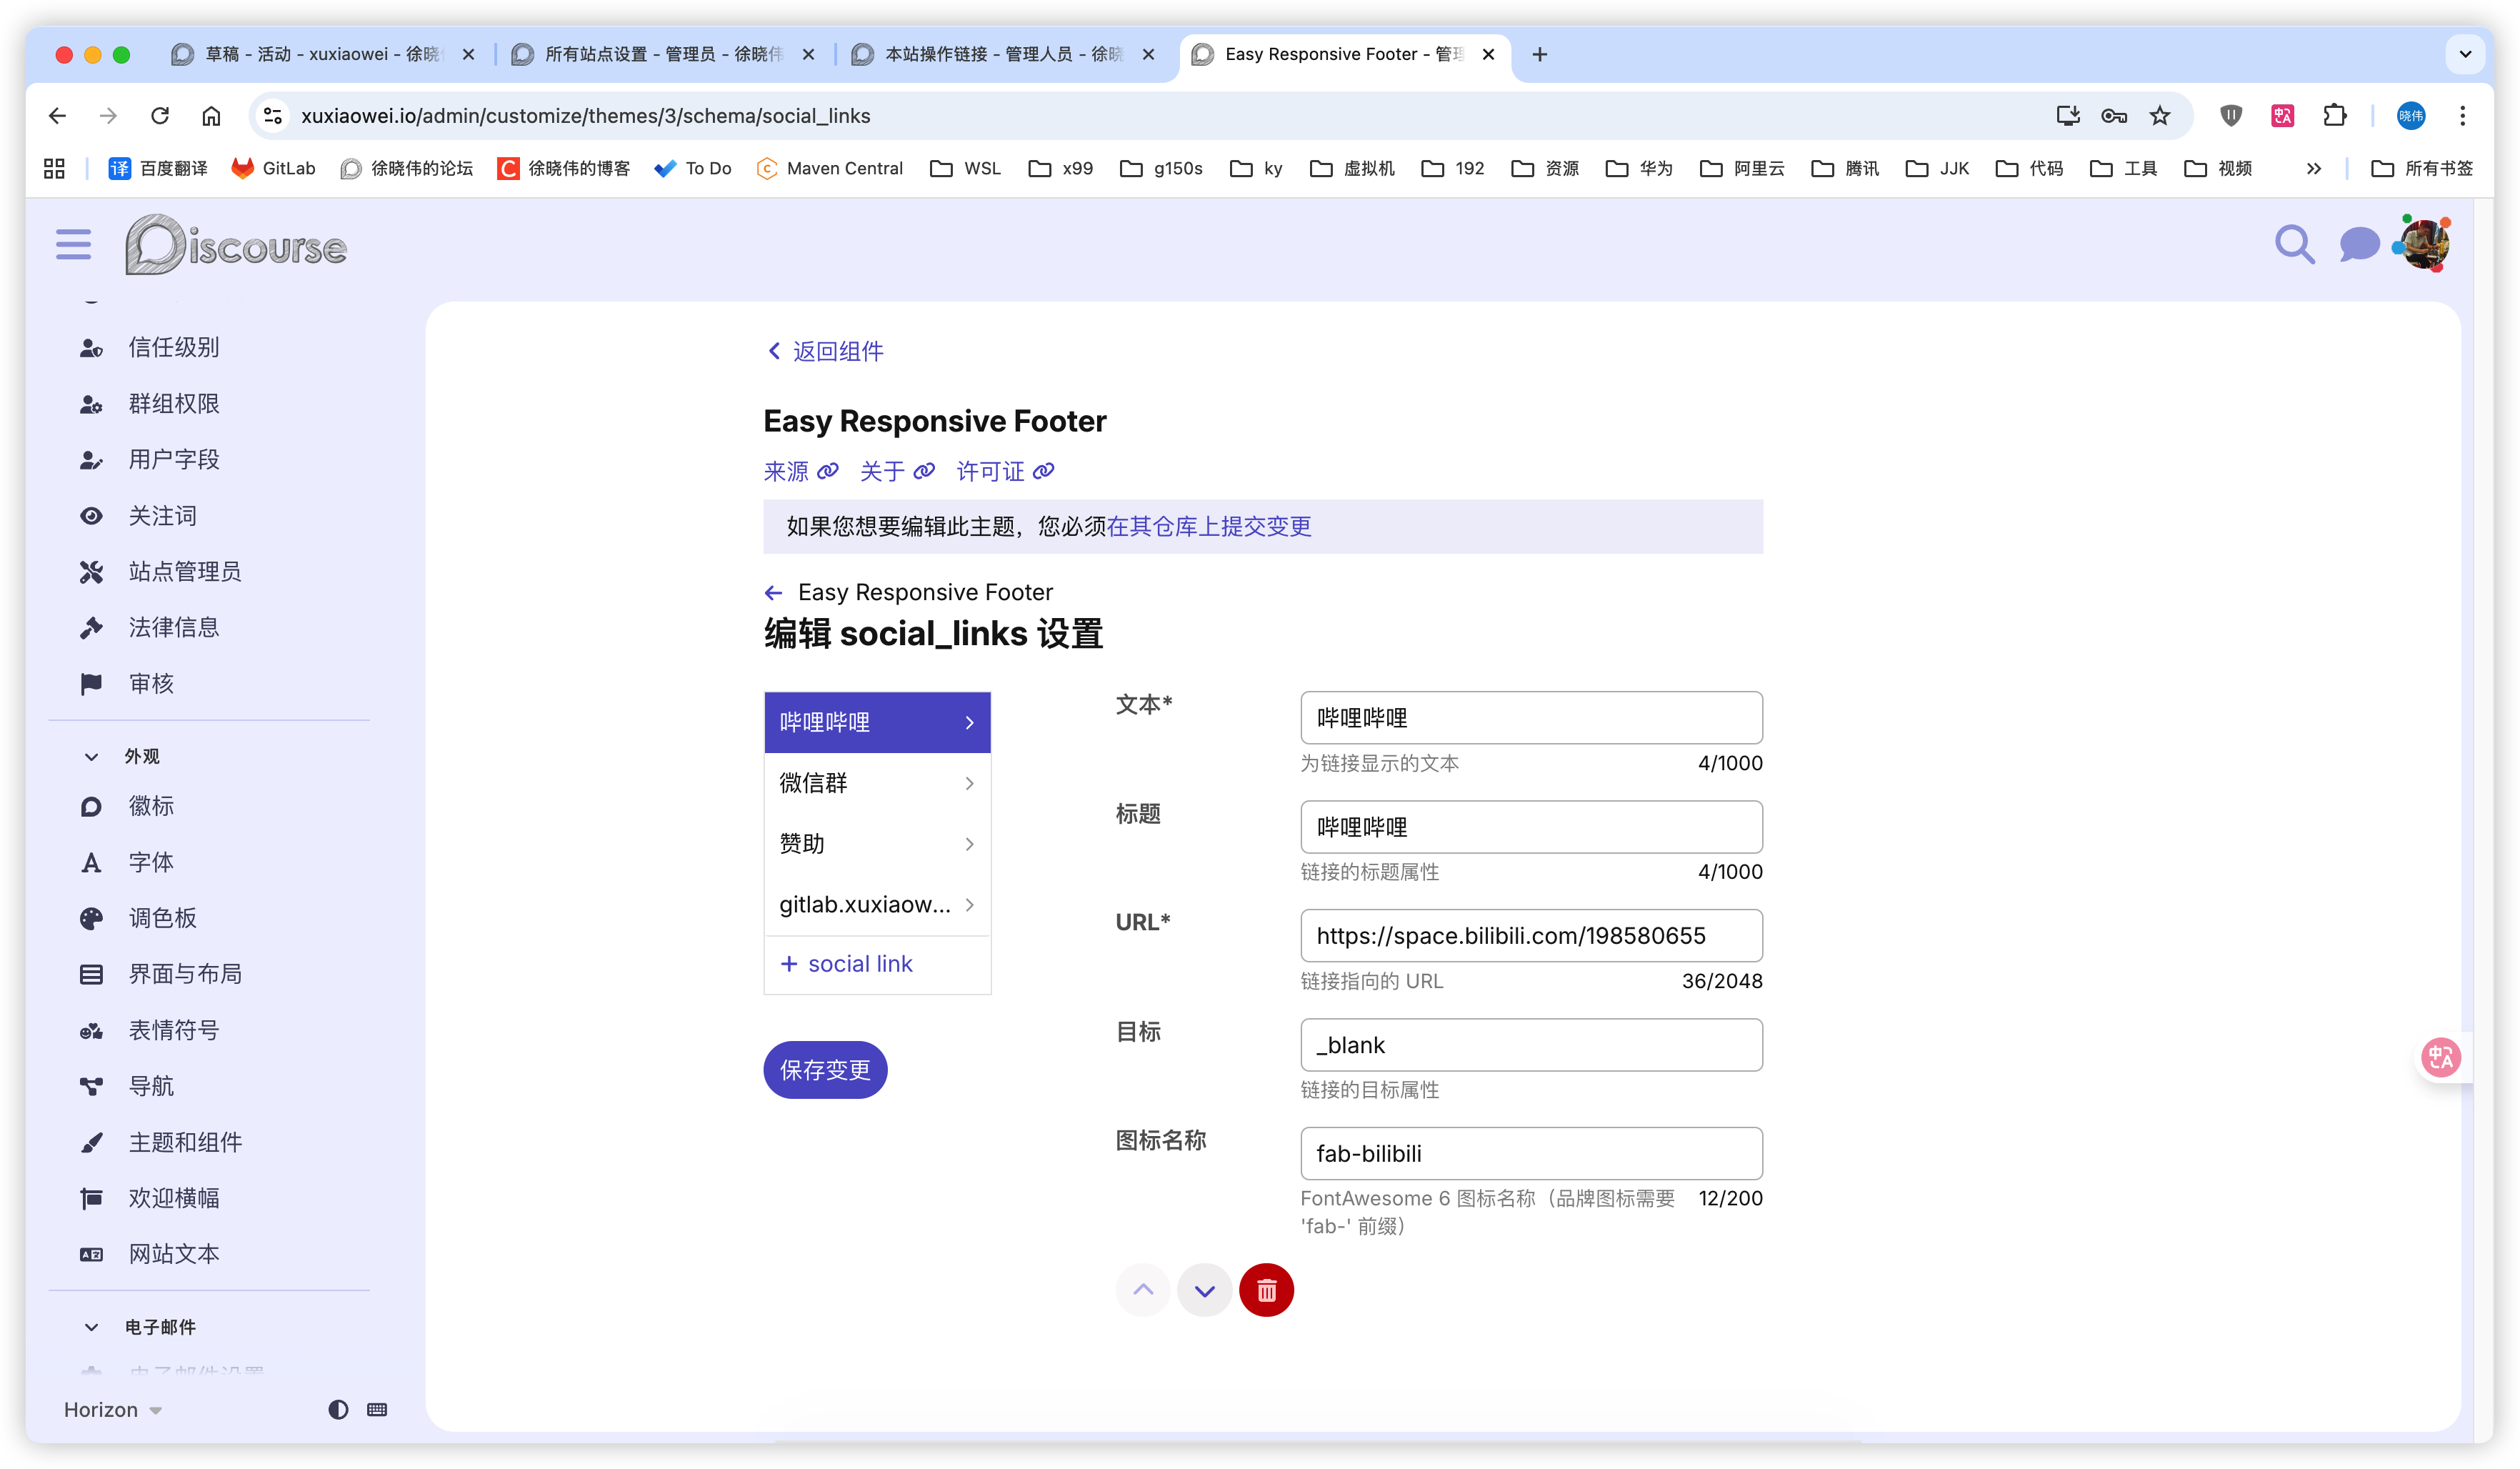Toggle dark mode icon in sidebar footer
The width and height of the screenshot is (2520, 1469).
click(338, 1409)
